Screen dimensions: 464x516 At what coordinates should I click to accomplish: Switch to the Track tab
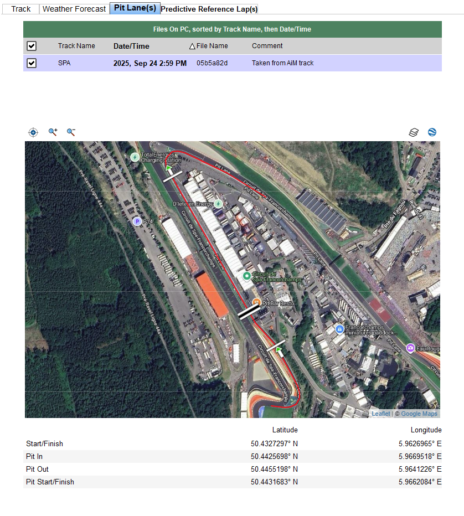[21, 9]
